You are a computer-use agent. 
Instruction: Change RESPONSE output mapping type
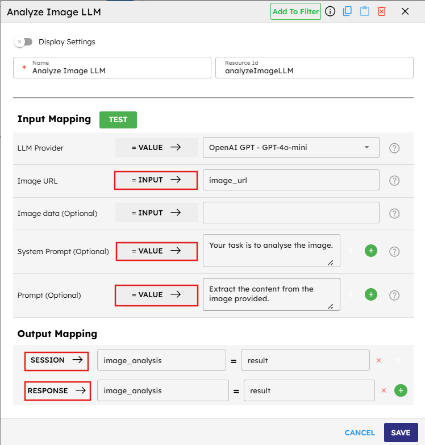[58, 391]
